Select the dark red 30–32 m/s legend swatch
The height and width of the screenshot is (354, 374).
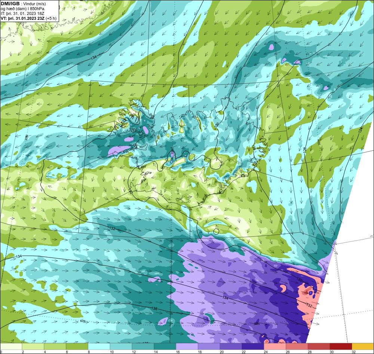(341, 347)
